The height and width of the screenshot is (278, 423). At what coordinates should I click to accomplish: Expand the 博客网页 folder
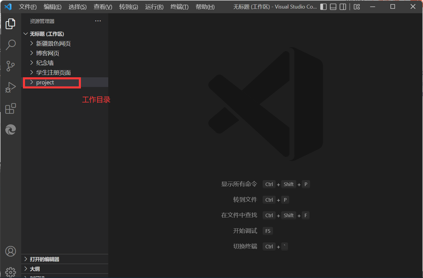pyautogui.click(x=65, y=53)
